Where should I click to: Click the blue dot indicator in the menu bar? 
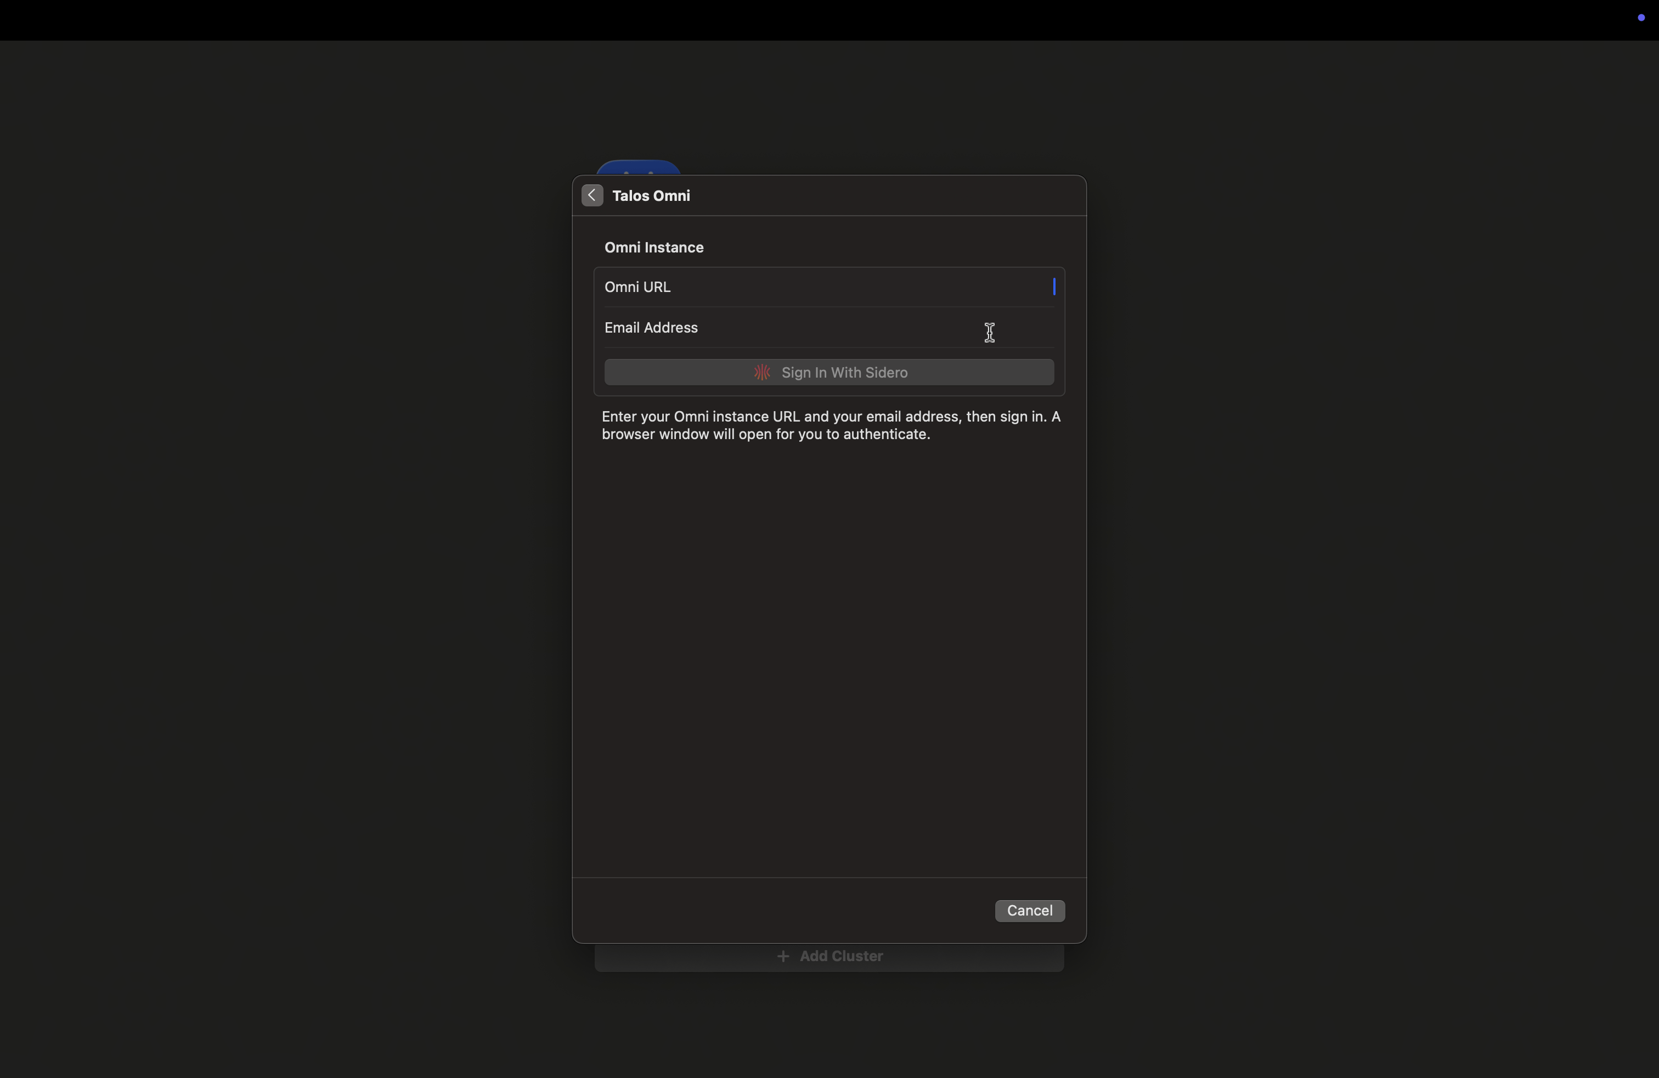(x=1641, y=18)
